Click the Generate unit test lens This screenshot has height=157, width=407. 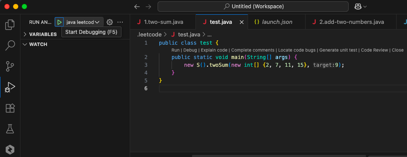[338, 50]
